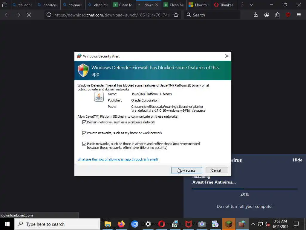Screen dimensions: 306x230
Task: Switch to the 'Thanks f' Opera tab
Action: [x=224, y=5]
